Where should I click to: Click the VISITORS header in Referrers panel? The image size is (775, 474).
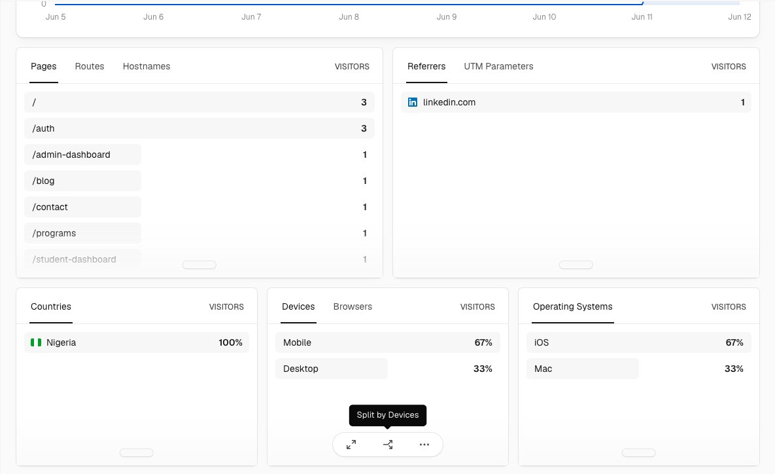tap(729, 67)
